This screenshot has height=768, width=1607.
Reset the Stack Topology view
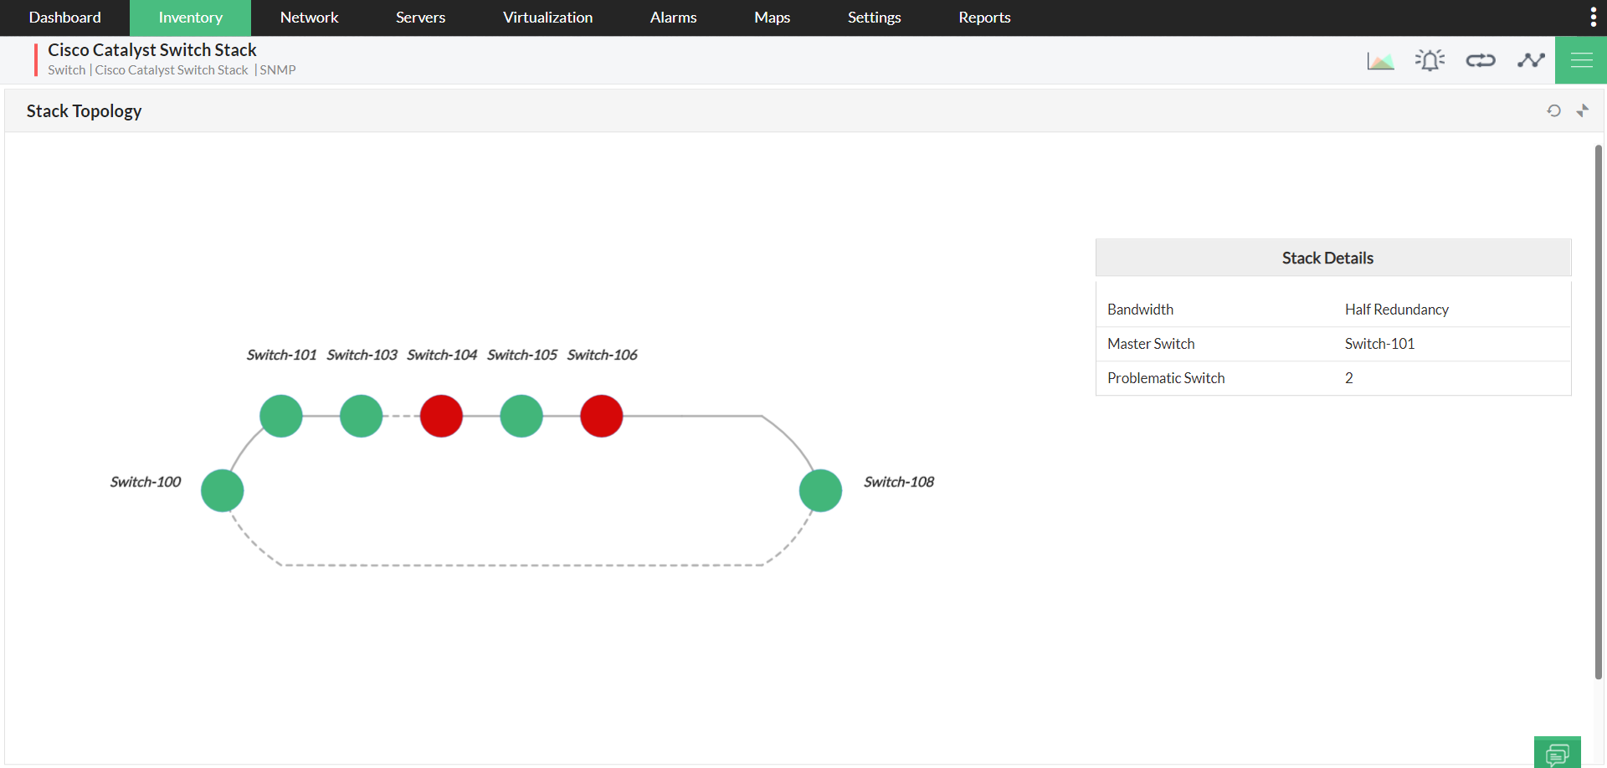click(x=1554, y=110)
